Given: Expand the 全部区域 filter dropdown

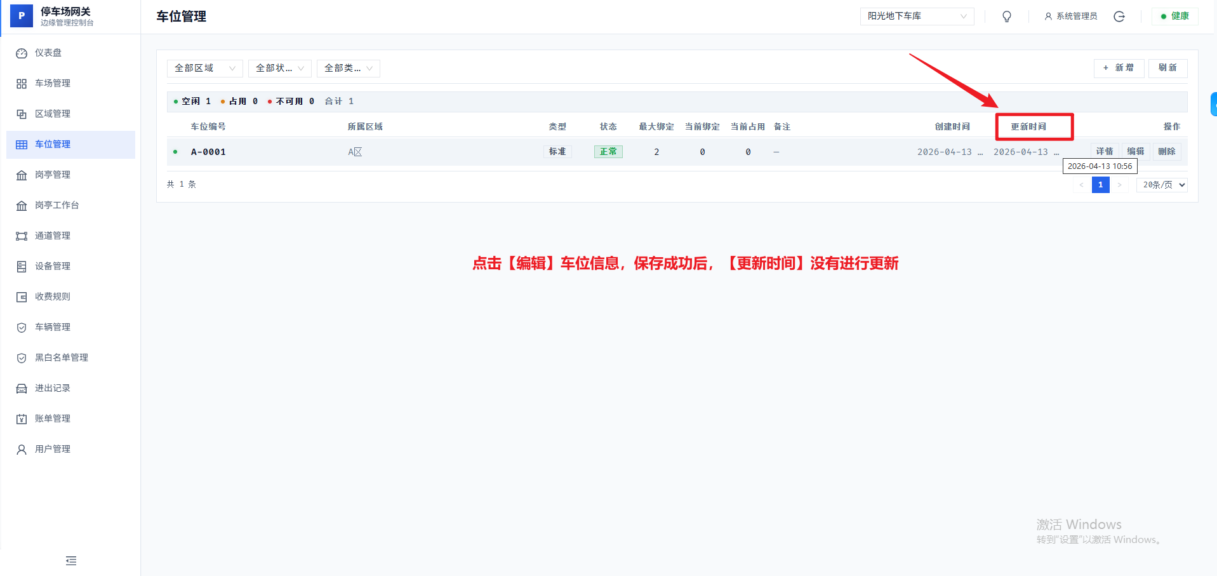Looking at the screenshot, I should click(204, 68).
